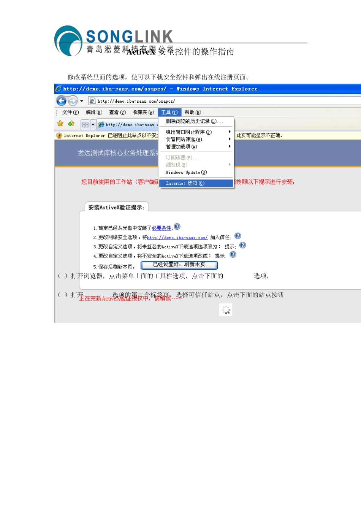
Task: Click help icon next to 必要条件 step
Action: (x=177, y=227)
